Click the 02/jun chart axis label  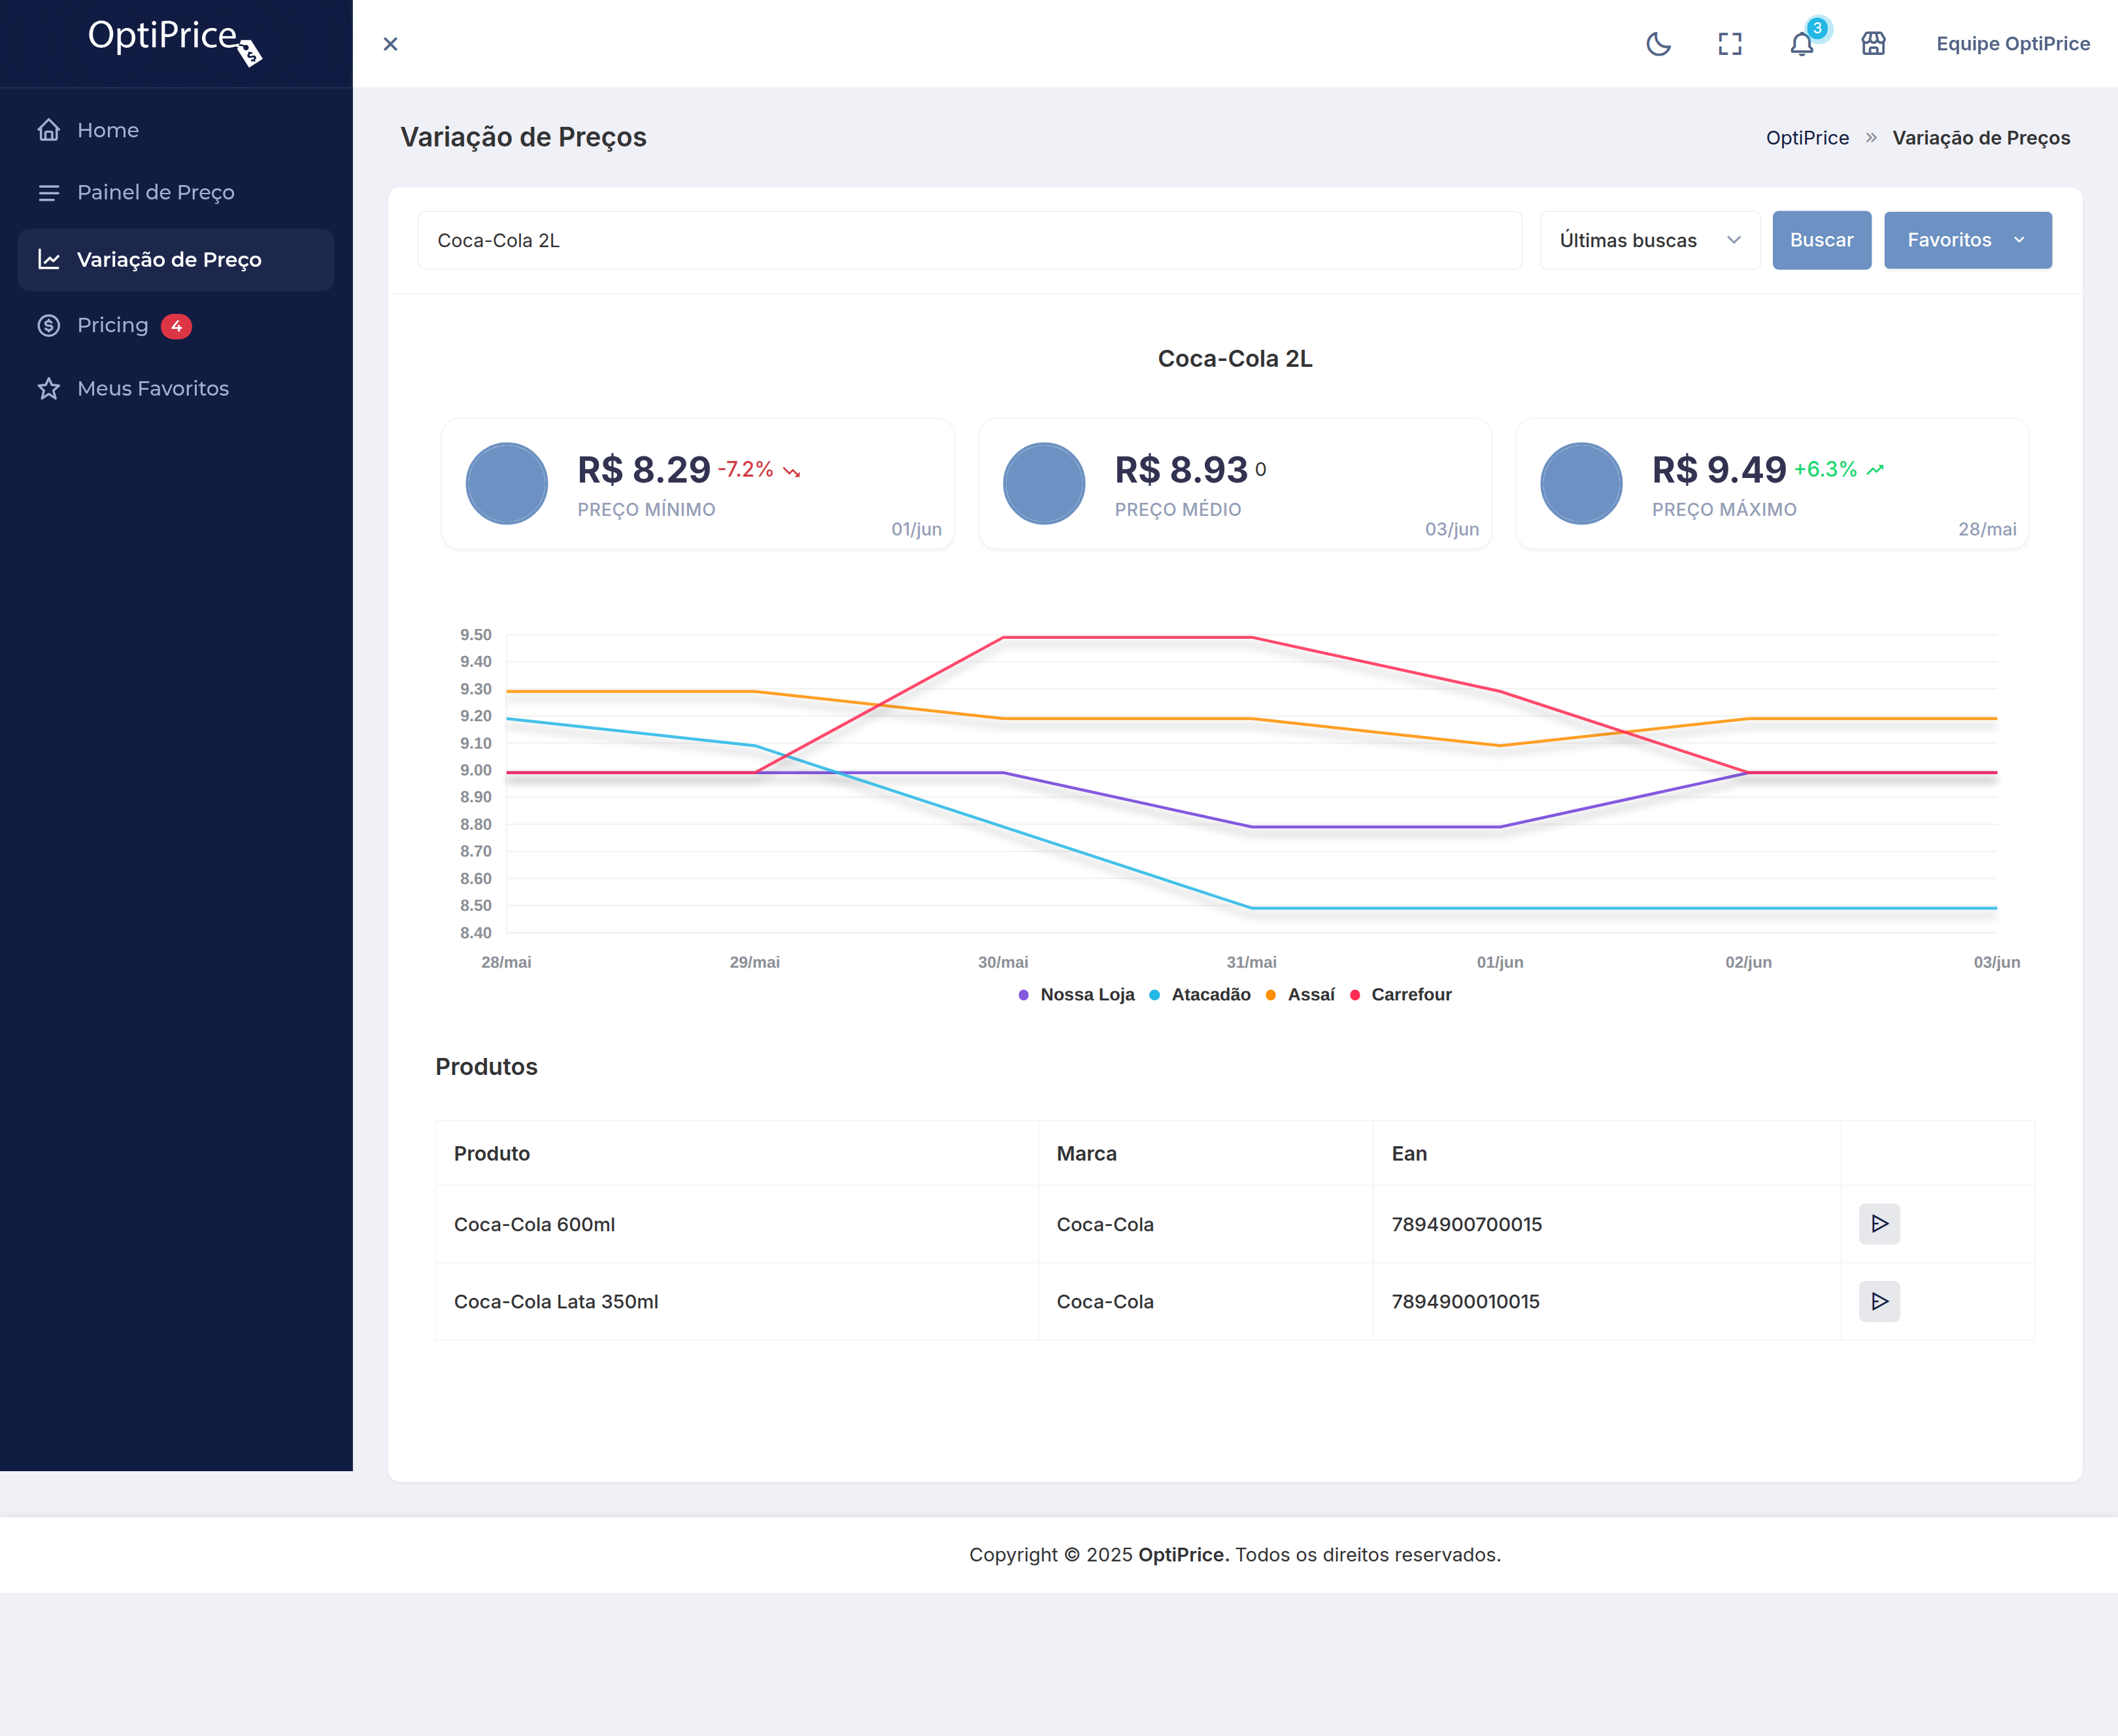(x=1748, y=962)
